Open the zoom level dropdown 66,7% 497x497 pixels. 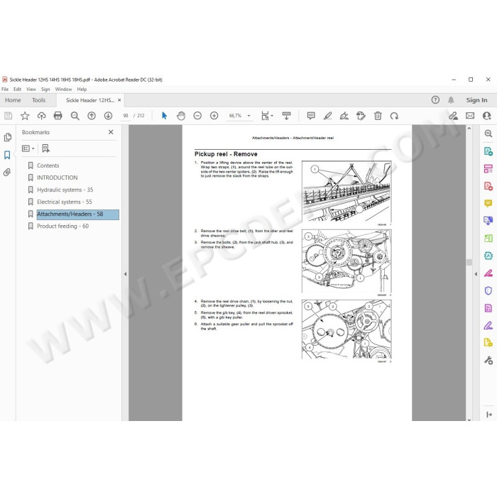(x=239, y=116)
